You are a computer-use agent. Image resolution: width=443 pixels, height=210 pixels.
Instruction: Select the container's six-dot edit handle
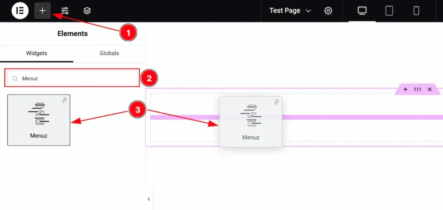(417, 89)
